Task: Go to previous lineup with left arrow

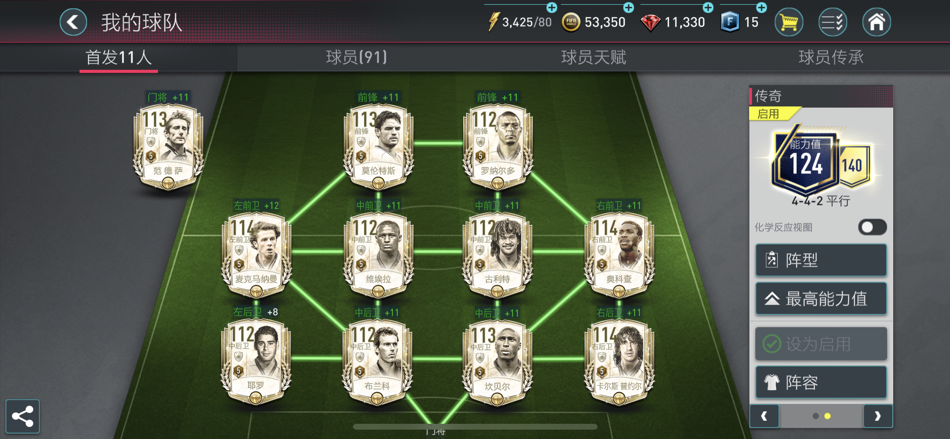Action: (x=764, y=416)
